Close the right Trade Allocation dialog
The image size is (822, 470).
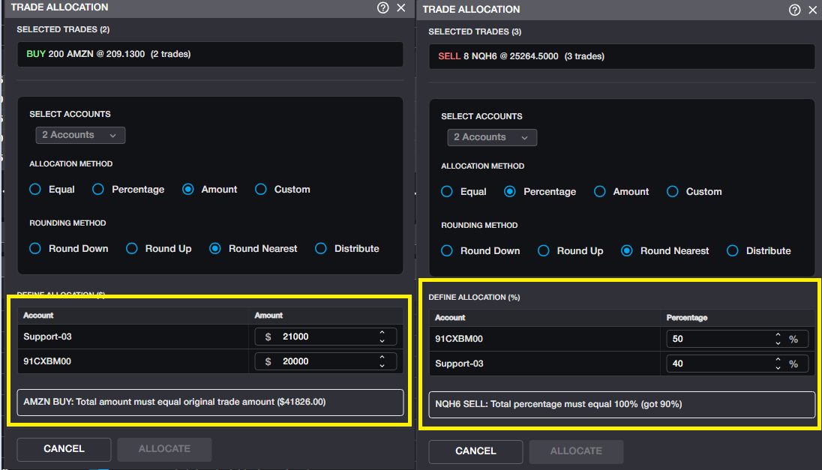point(813,10)
